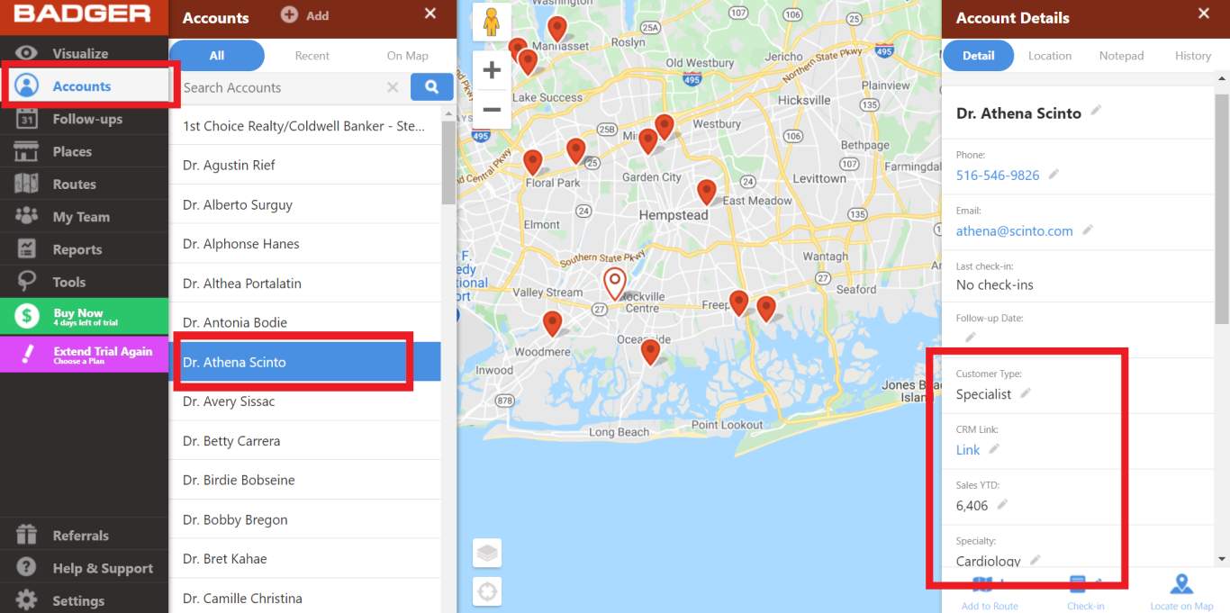This screenshot has width=1230, height=613.
Task: Edit the CRM Link value
Action: [994, 448]
